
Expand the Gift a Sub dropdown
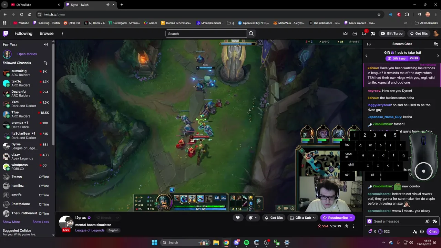[314, 218]
